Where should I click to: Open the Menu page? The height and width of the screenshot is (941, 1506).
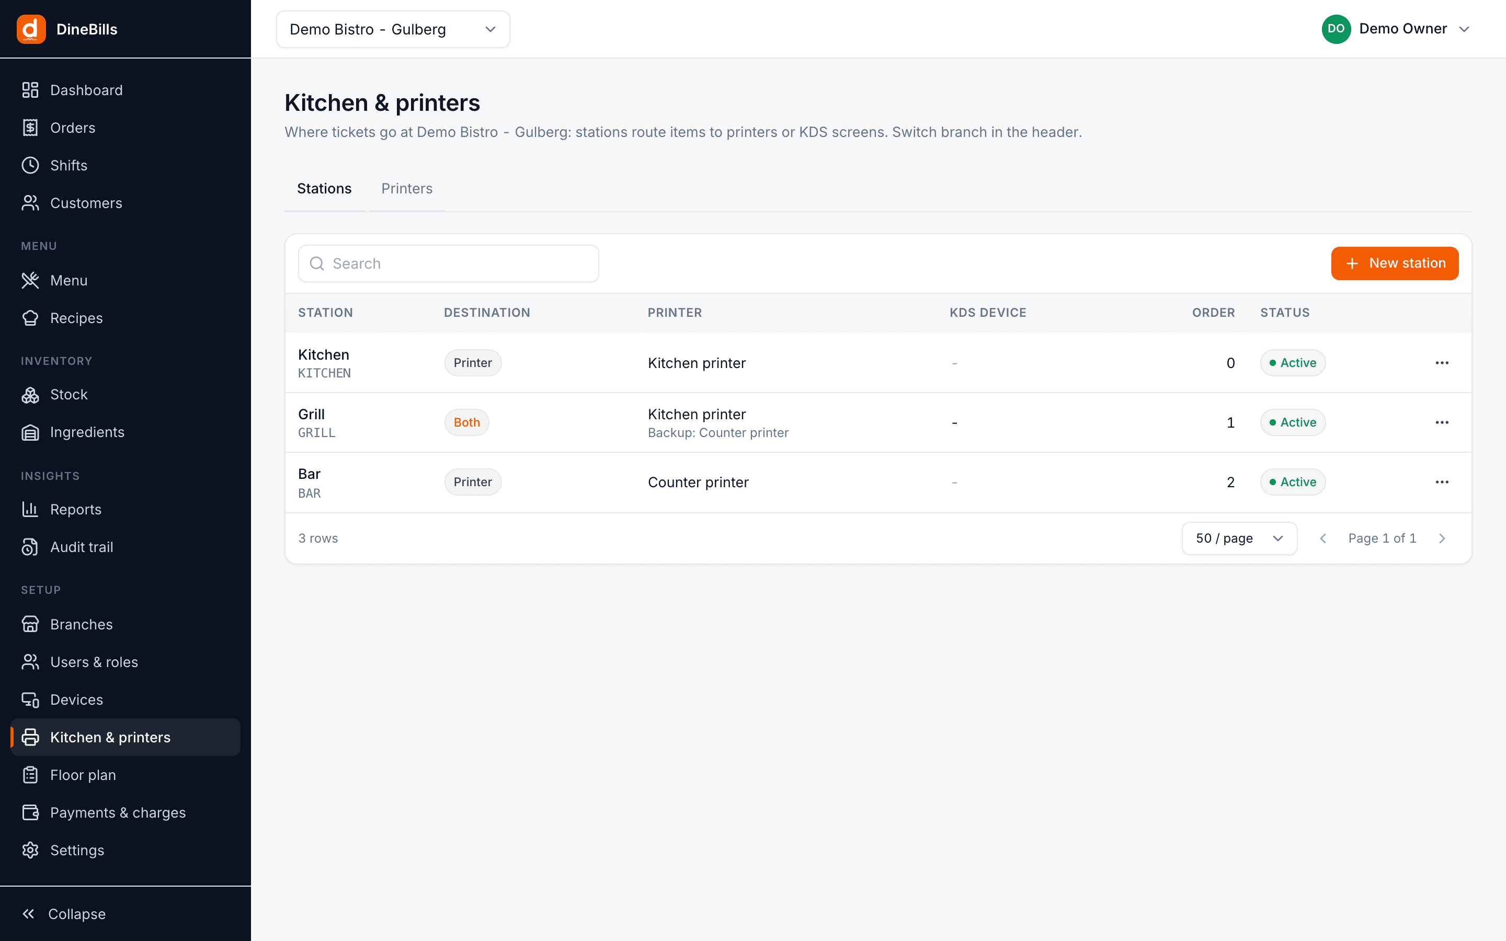pos(125,281)
